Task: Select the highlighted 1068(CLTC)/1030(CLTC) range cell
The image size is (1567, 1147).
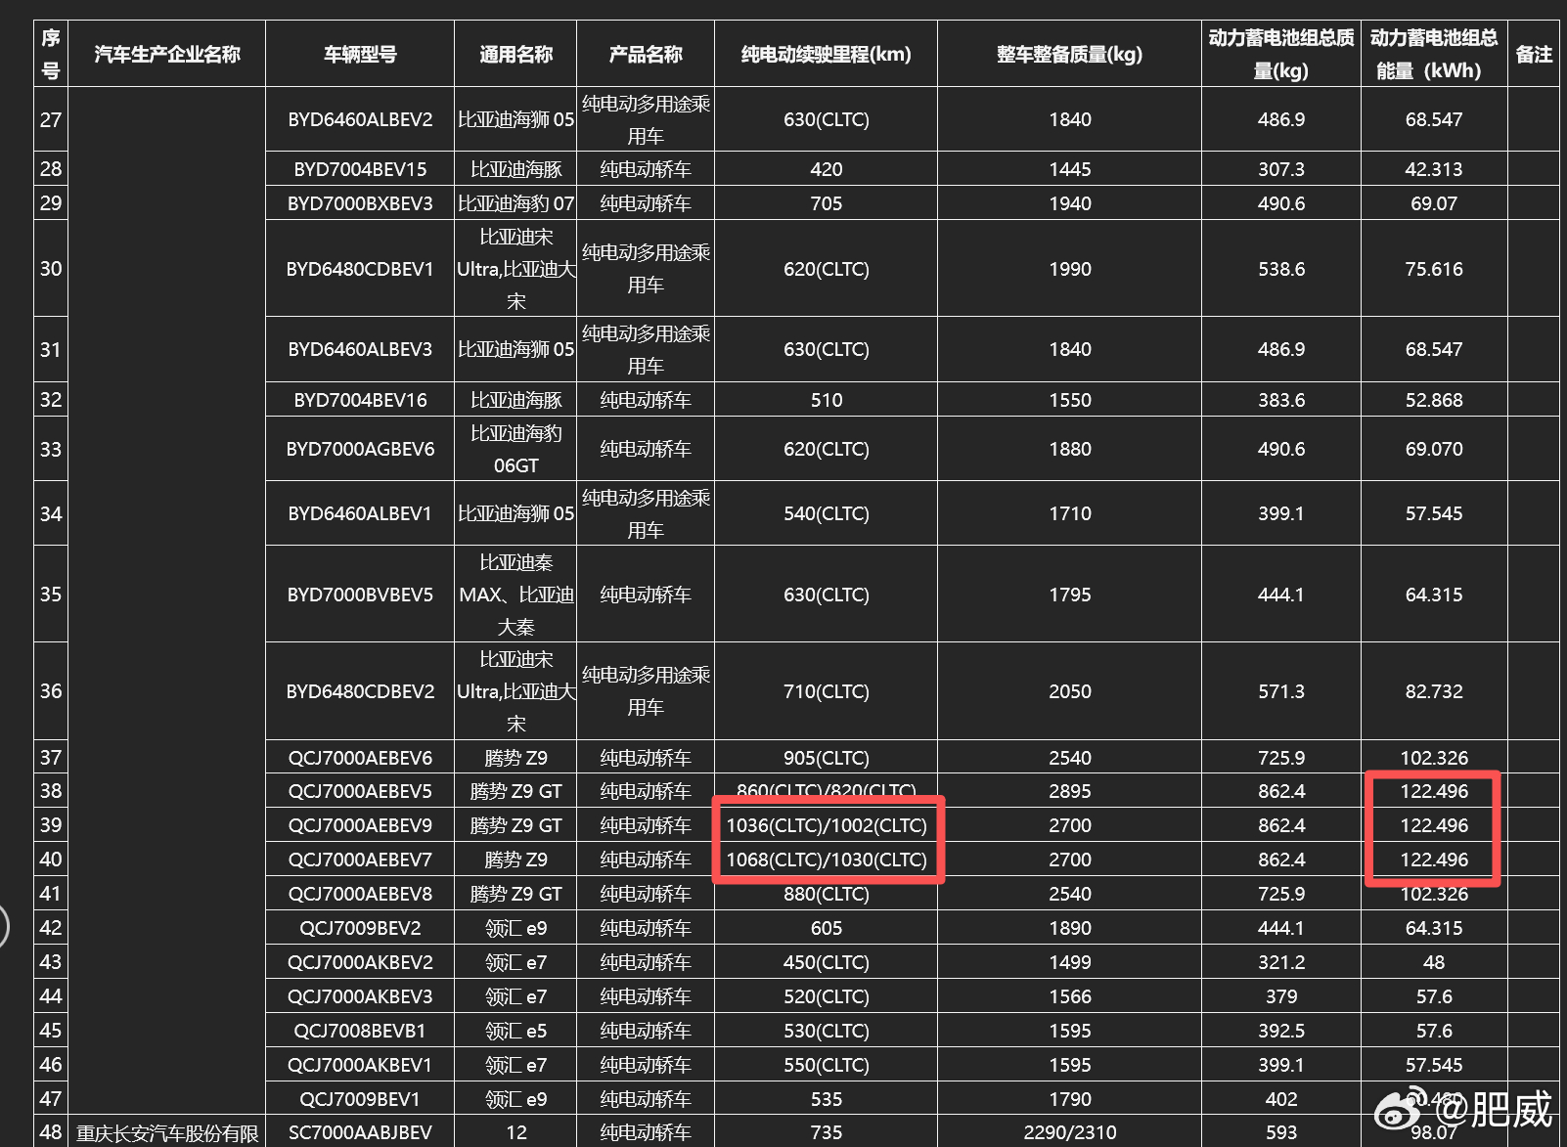Action: [827, 860]
